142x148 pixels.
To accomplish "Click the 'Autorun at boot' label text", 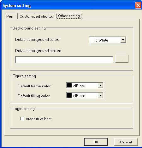I will [38, 119].
